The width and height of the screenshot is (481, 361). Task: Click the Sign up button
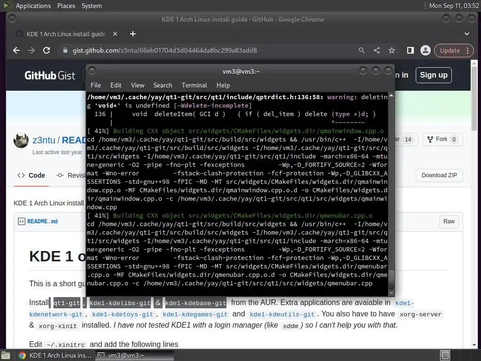pos(434,75)
